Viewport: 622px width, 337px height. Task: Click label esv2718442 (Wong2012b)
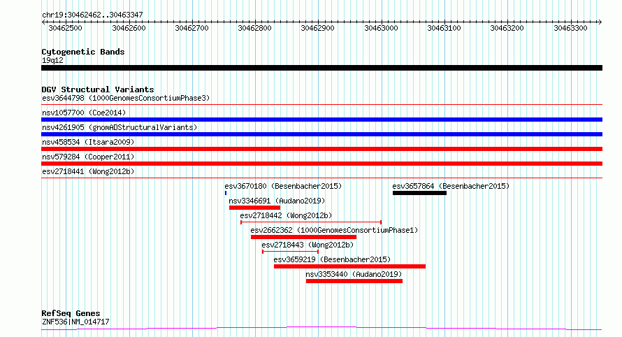tap(286, 215)
